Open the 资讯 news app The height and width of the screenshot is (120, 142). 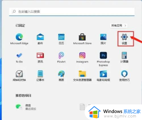[x=40, y=57]
